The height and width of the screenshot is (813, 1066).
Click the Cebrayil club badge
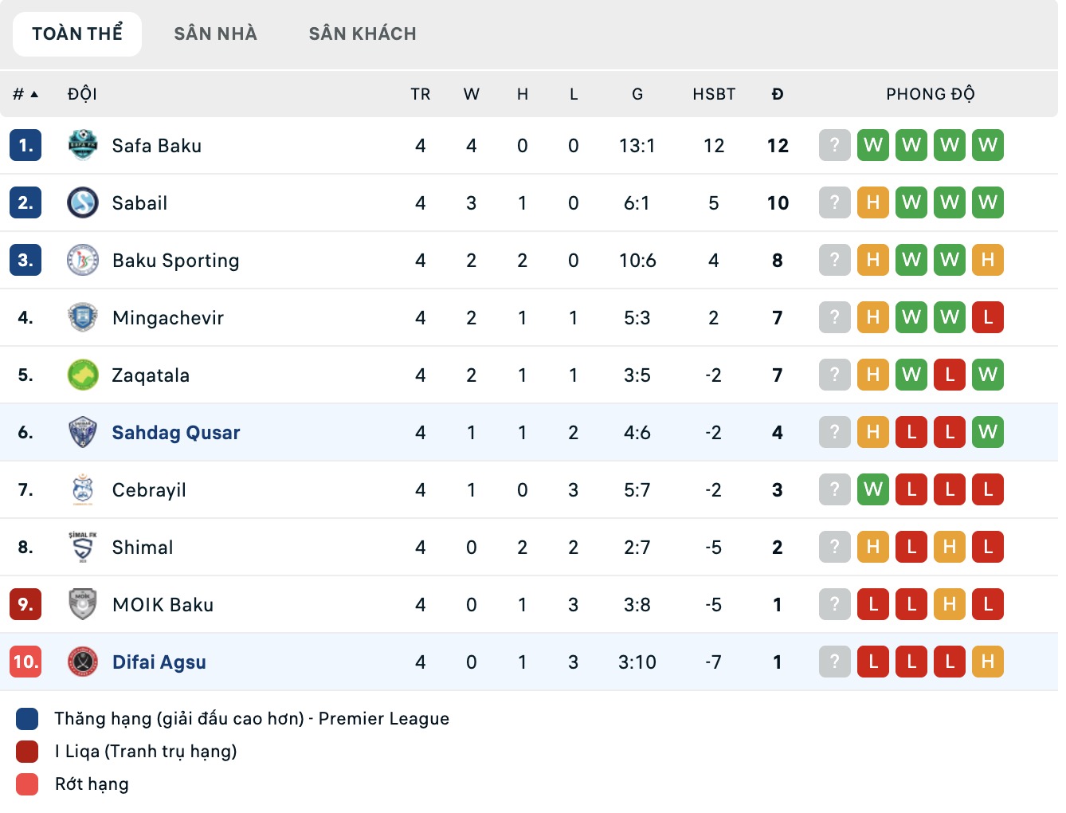82,489
